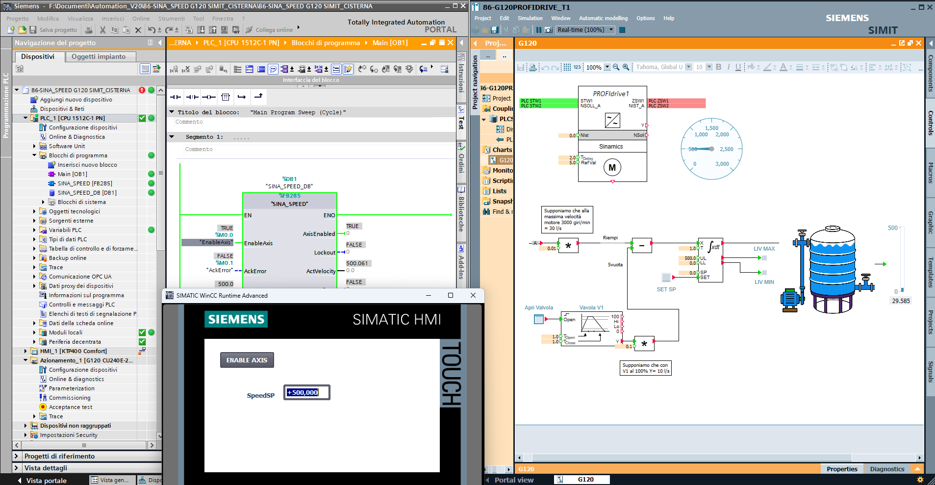This screenshot has height=485, width=935.
Task: Zoom out the SIMIT chart
Action: tap(616, 67)
